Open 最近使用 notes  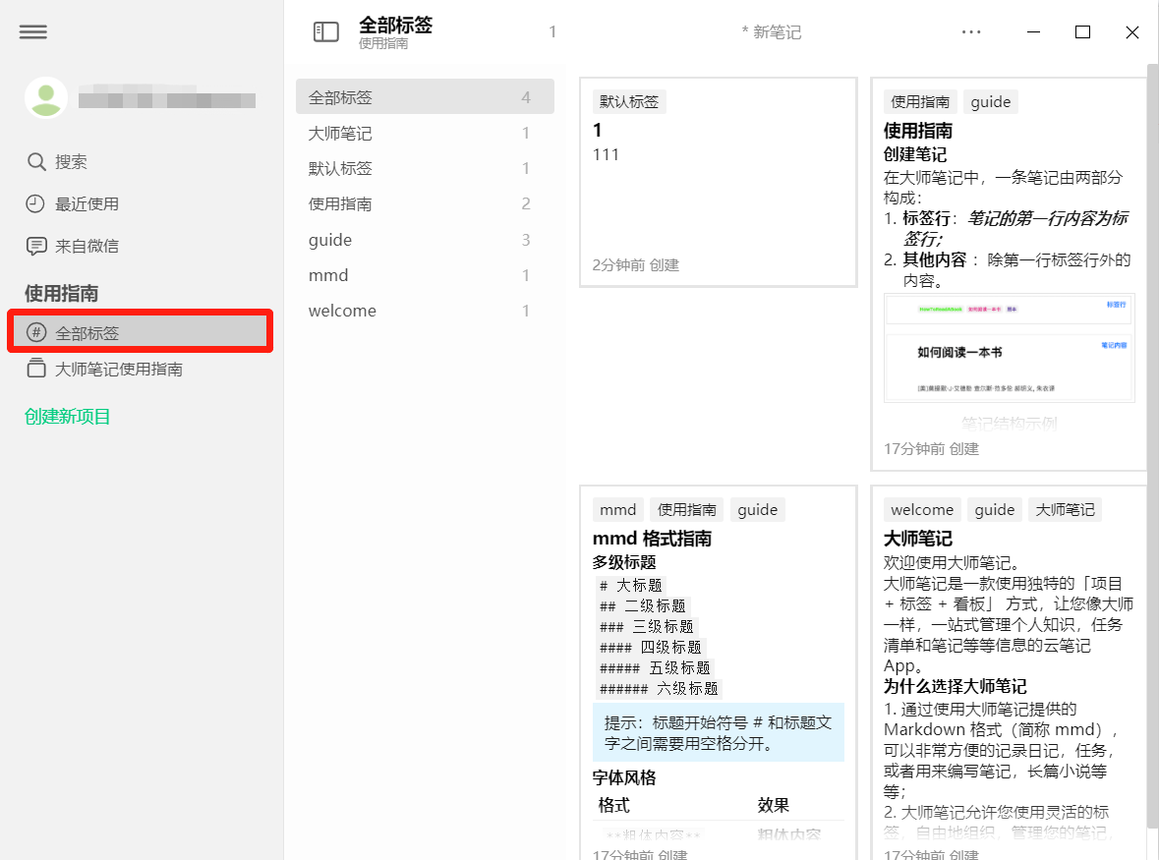coord(87,203)
